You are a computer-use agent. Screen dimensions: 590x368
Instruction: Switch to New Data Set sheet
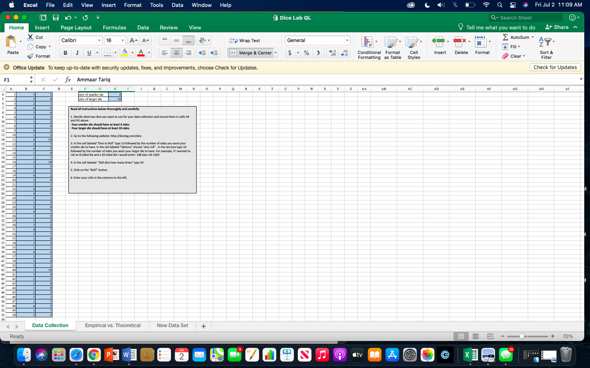tap(172, 325)
